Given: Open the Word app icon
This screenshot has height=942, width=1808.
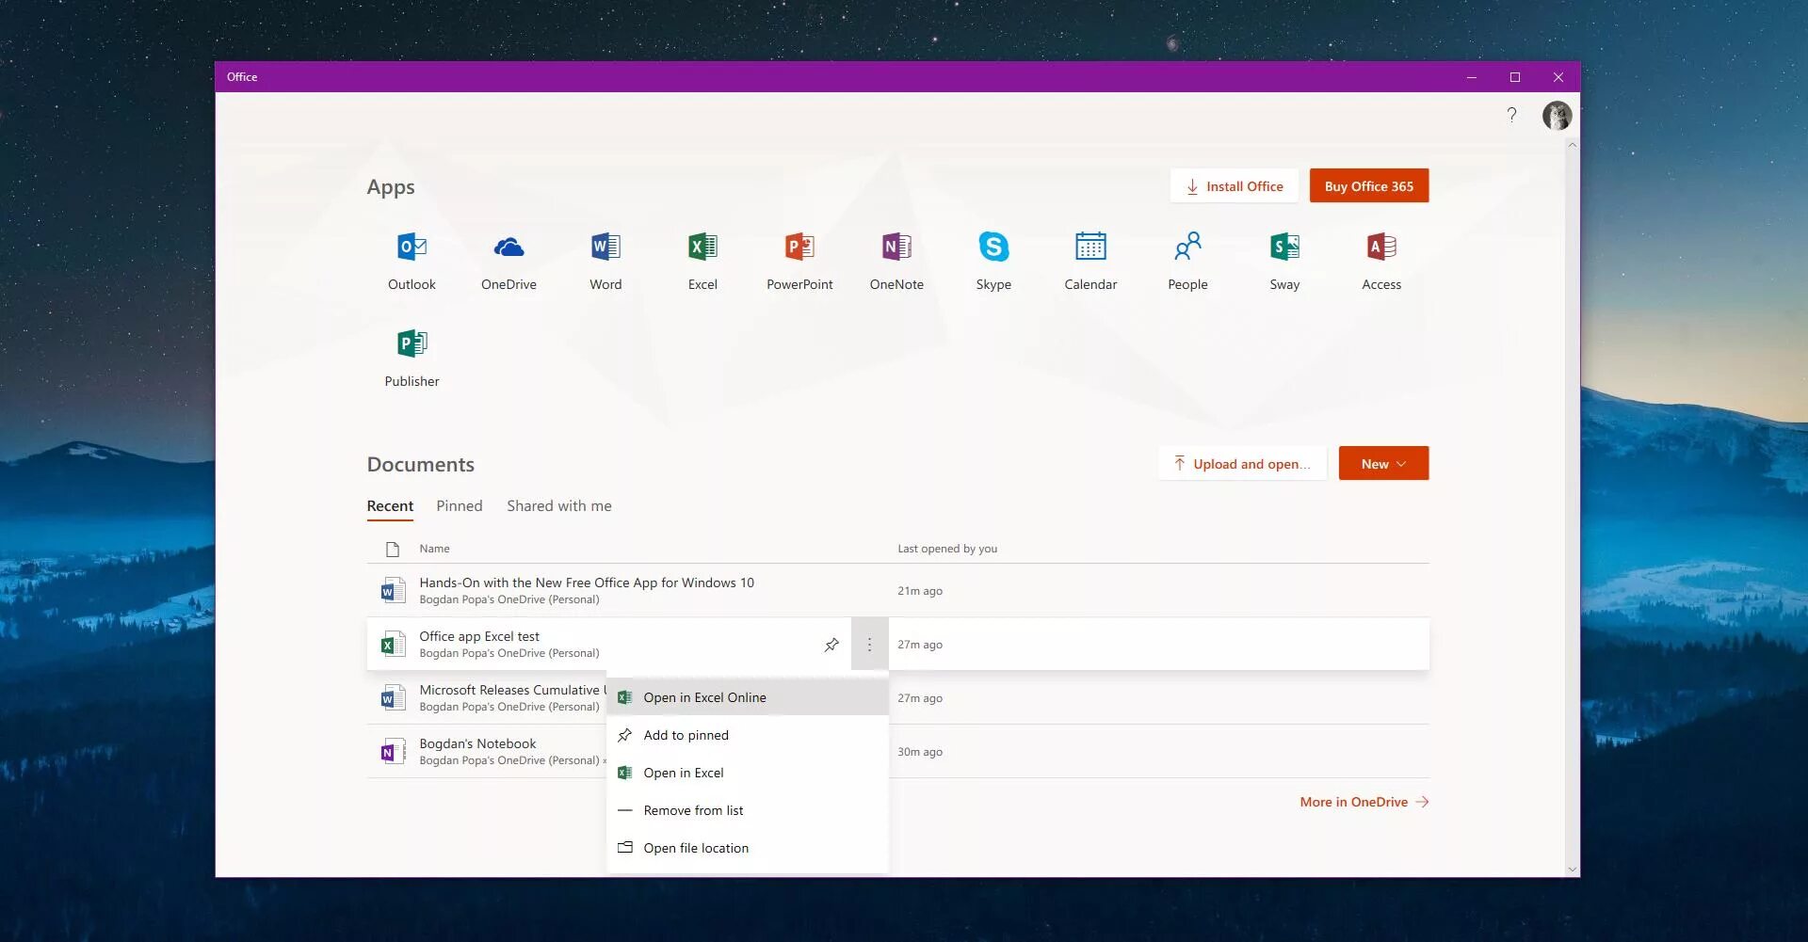Looking at the screenshot, I should 605,247.
